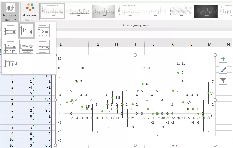Select column G header

point(98,44)
